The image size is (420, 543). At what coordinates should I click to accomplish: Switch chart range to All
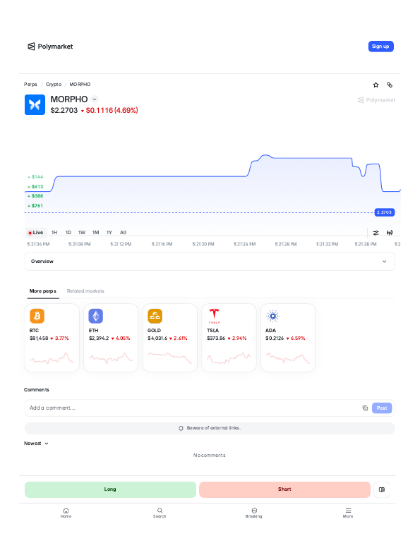click(x=123, y=233)
